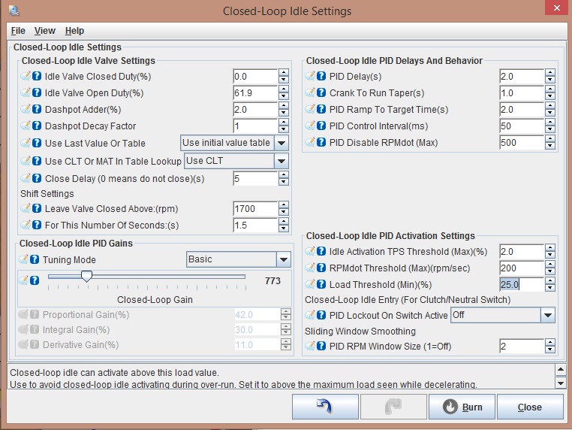Click the help icon next to Load Threshold
Screen dimensions: 572x430
point(321,285)
